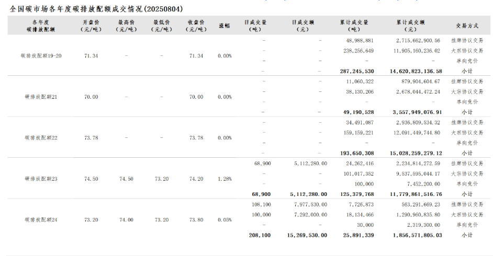The width and height of the screenshot is (493, 256).
Task: Click the 1.28% change value
Action: (225, 179)
